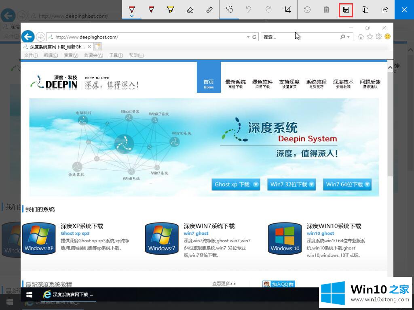Close the Screen Sketch overlay

click(404, 10)
